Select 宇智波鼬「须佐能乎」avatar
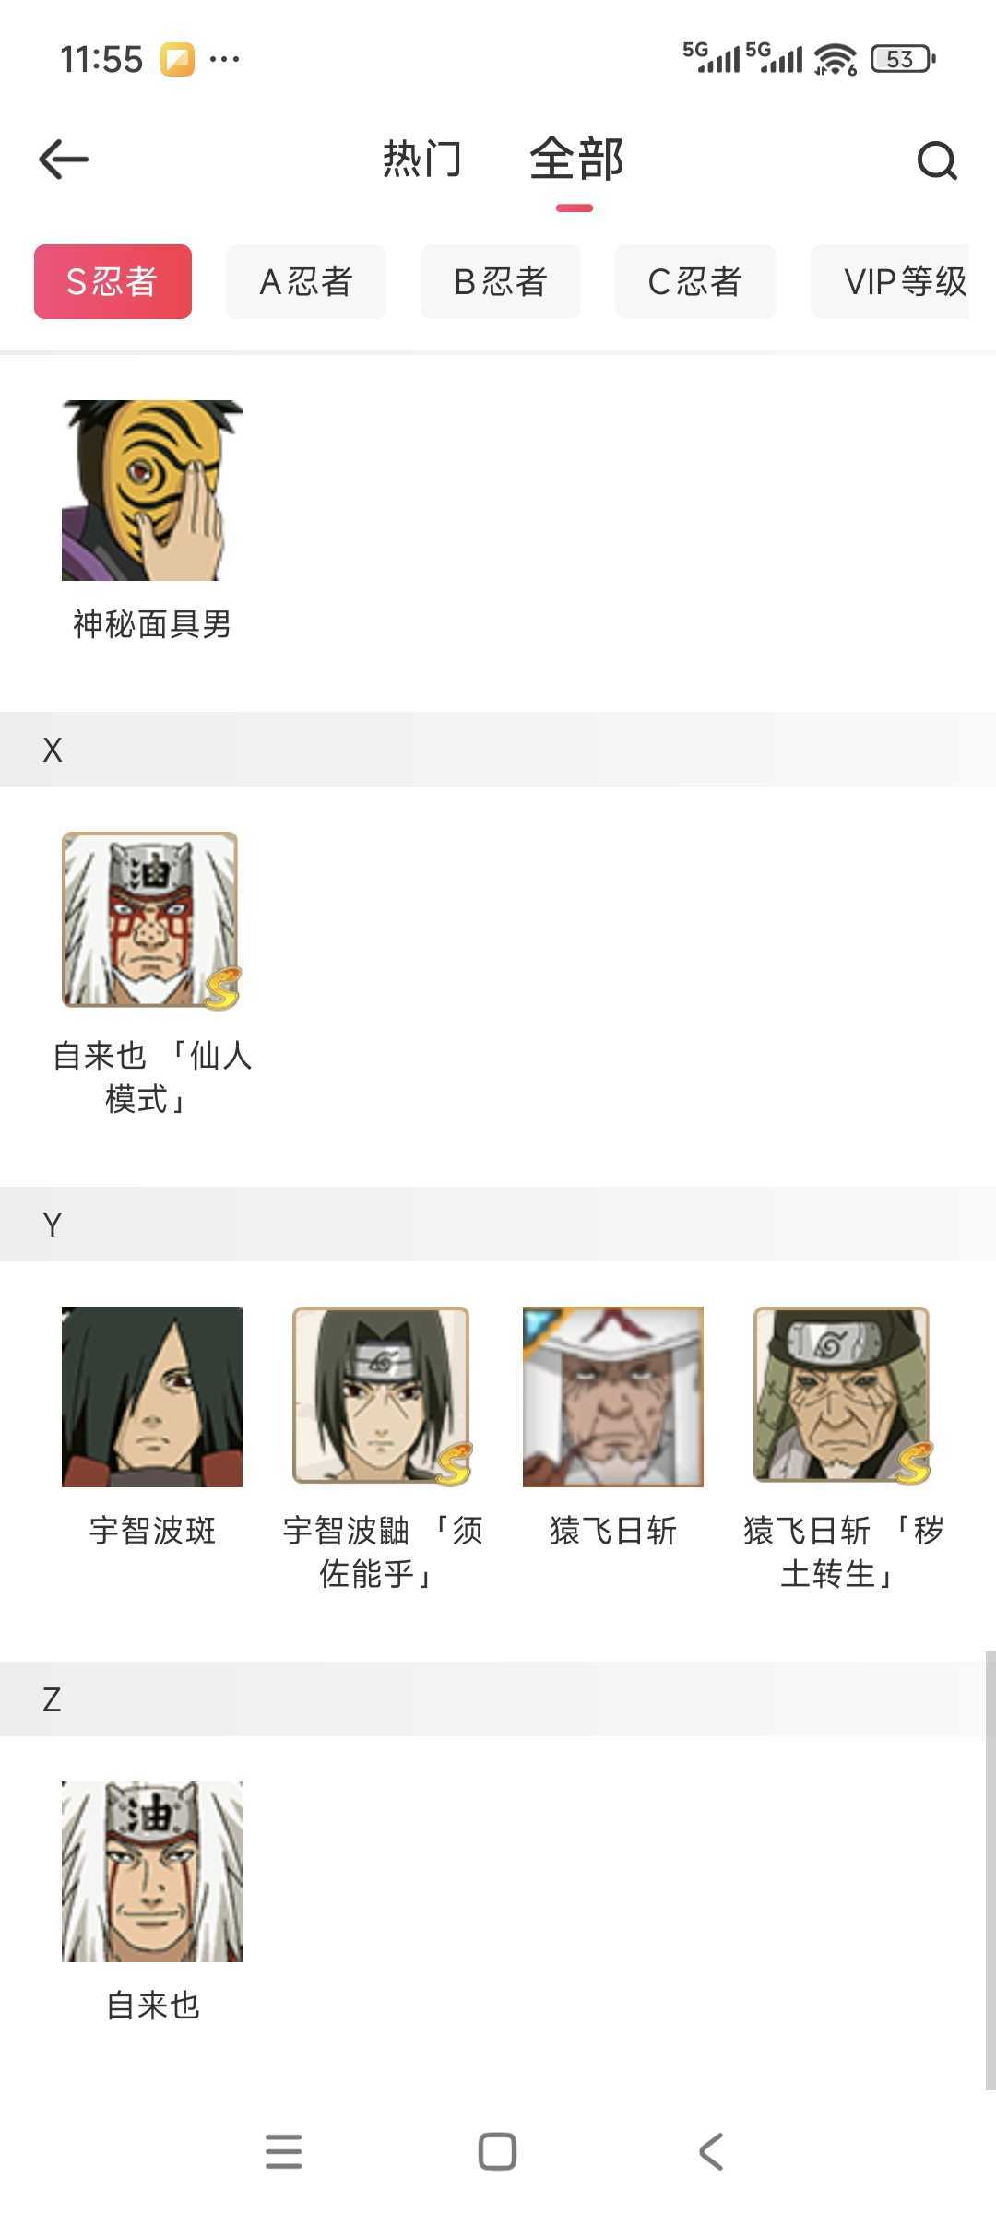 click(382, 1396)
